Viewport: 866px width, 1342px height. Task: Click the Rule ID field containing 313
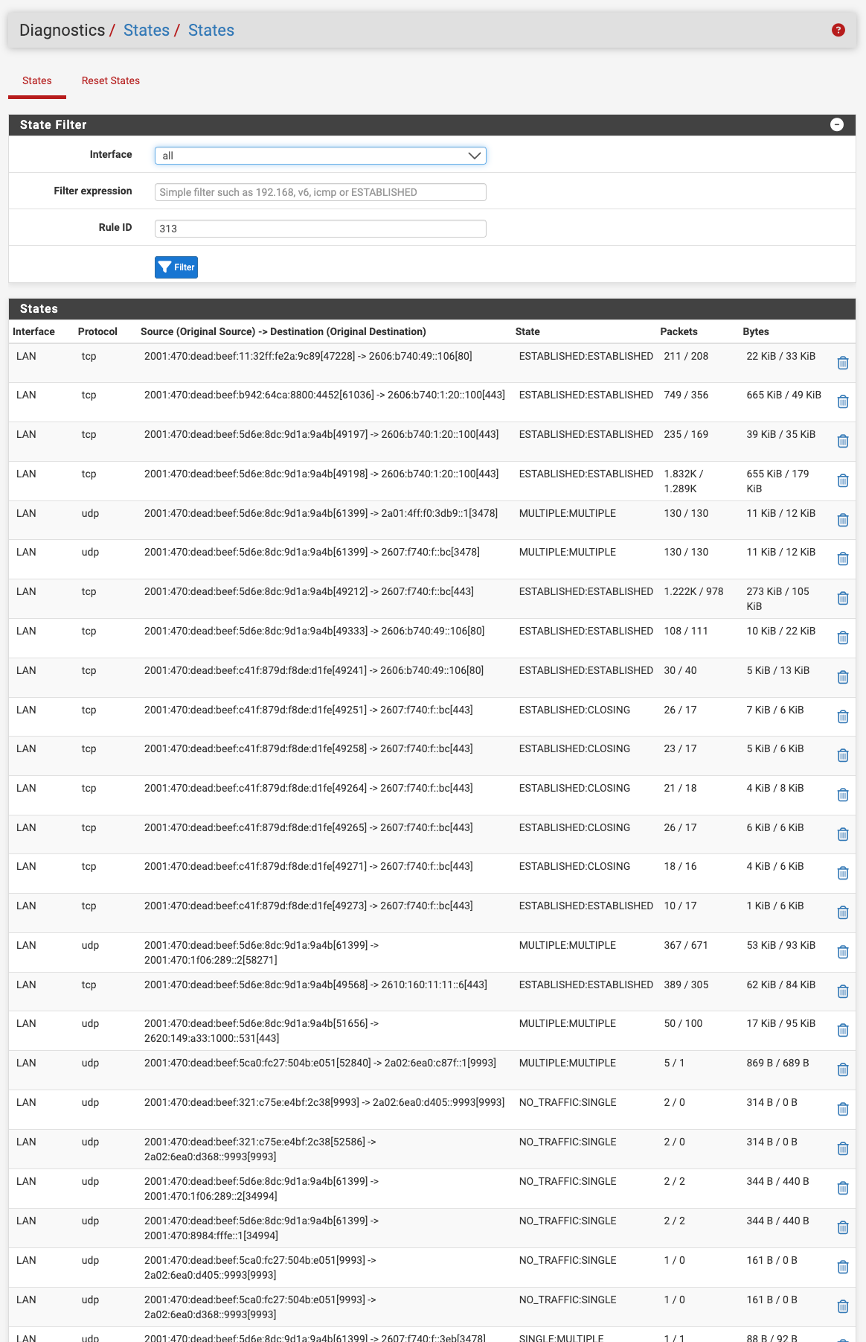pos(320,229)
